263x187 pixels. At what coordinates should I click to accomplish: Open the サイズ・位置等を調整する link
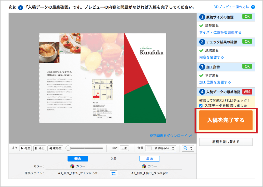pyautogui.click(x=220, y=32)
